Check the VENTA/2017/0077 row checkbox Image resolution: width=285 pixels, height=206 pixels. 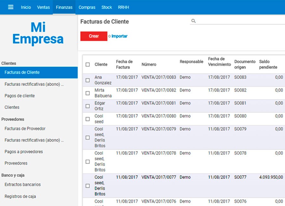pyautogui.click(x=88, y=186)
